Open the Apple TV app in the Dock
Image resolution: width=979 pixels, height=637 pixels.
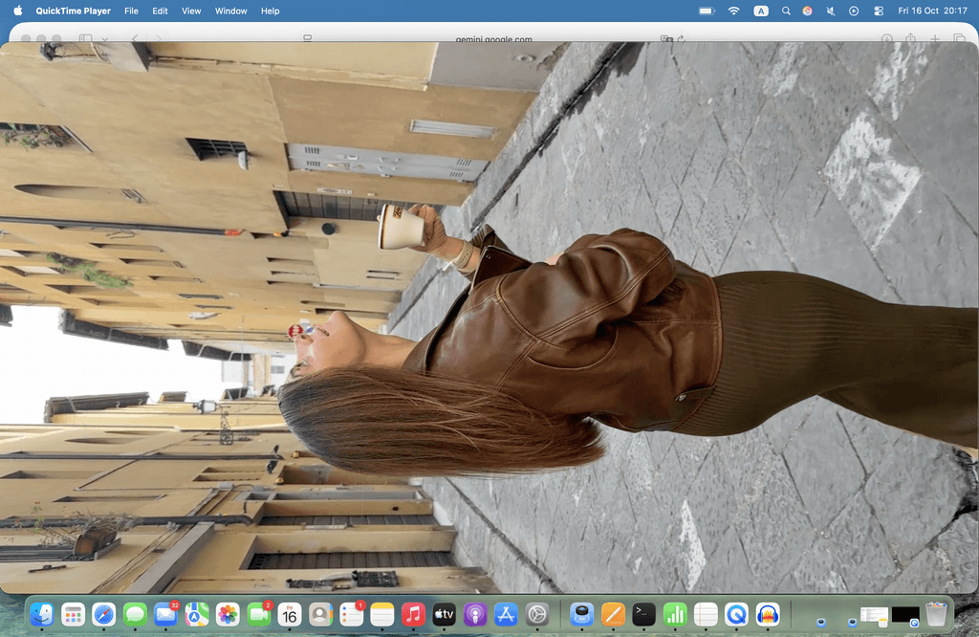pos(444,615)
